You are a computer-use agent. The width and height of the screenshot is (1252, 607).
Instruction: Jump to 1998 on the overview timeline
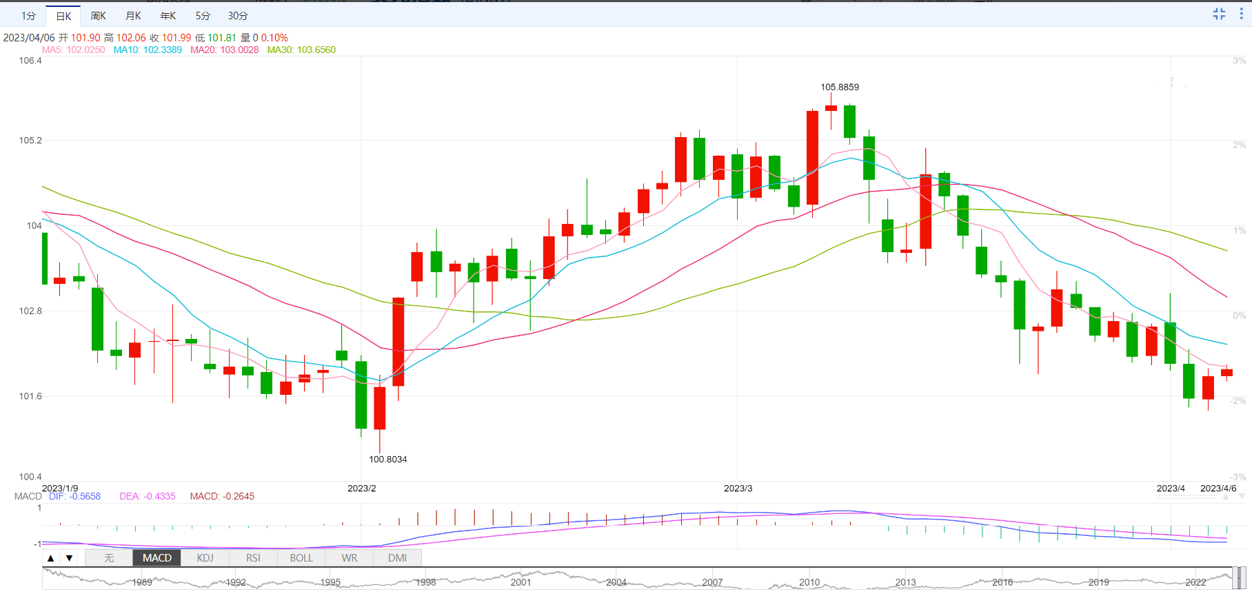tap(425, 582)
